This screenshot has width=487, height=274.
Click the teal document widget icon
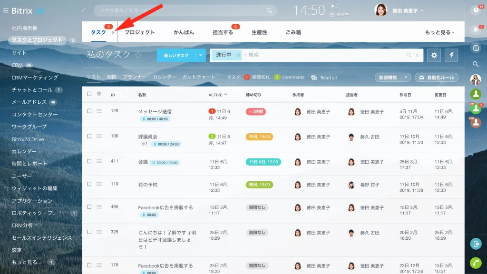point(476,244)
